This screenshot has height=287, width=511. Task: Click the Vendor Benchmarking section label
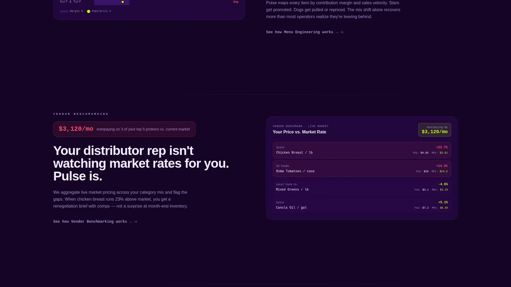coord(81,114)
